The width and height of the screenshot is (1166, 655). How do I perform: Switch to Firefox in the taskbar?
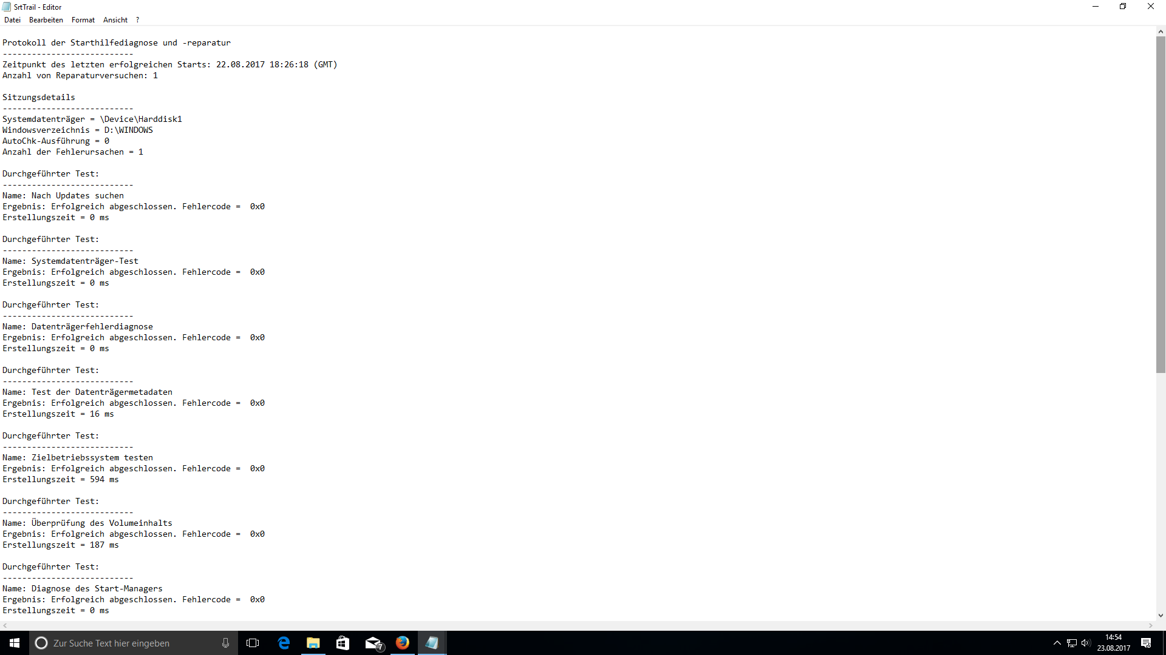[x=403, y=643]
